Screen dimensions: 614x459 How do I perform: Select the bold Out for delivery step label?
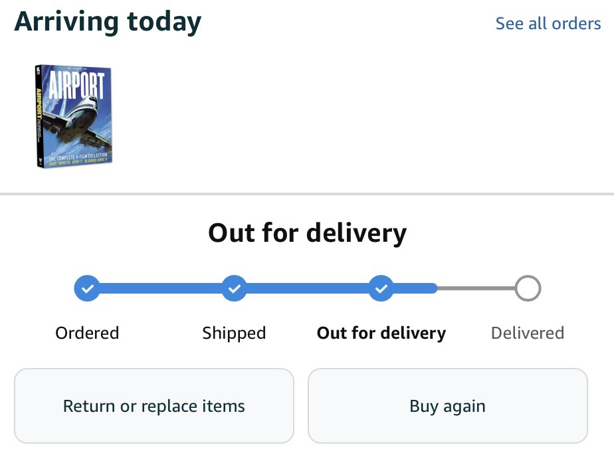381,333
